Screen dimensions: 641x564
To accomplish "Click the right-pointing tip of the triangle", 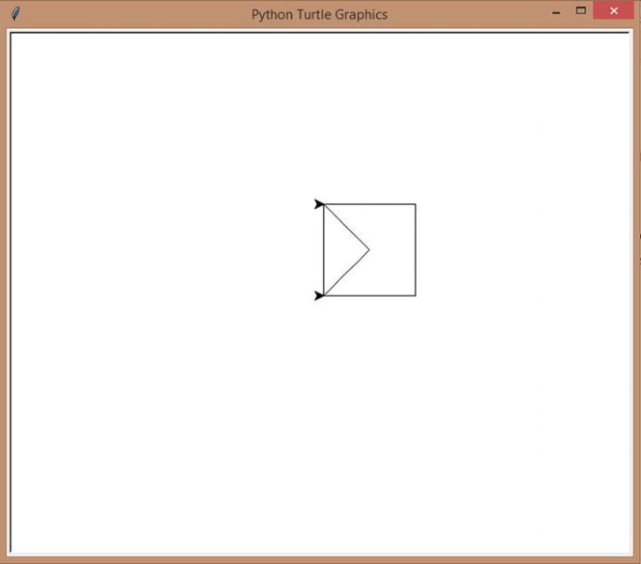I will point(370,249).
